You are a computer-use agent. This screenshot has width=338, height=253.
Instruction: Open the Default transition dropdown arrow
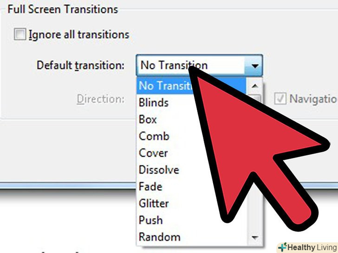pos(255,65)
